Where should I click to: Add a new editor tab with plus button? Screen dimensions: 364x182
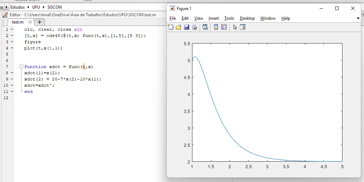tap(40, 22)
